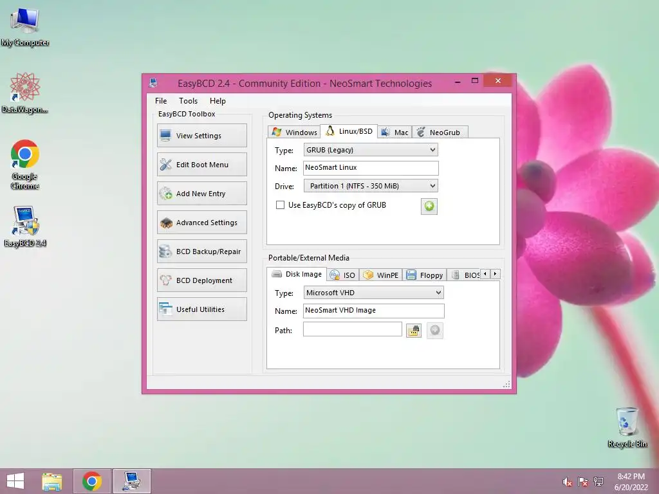659x494 pixels.
Task: Open the taskbar clock showing 8:42 PM
Action: pos(631,482)
